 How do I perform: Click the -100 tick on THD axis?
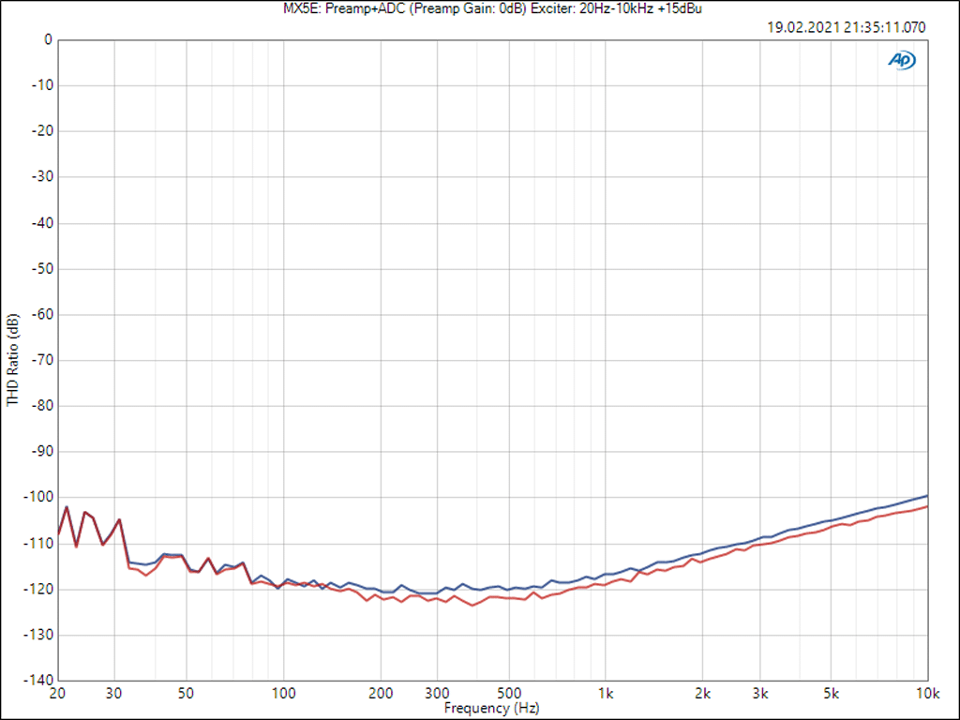tap(38, 497)
